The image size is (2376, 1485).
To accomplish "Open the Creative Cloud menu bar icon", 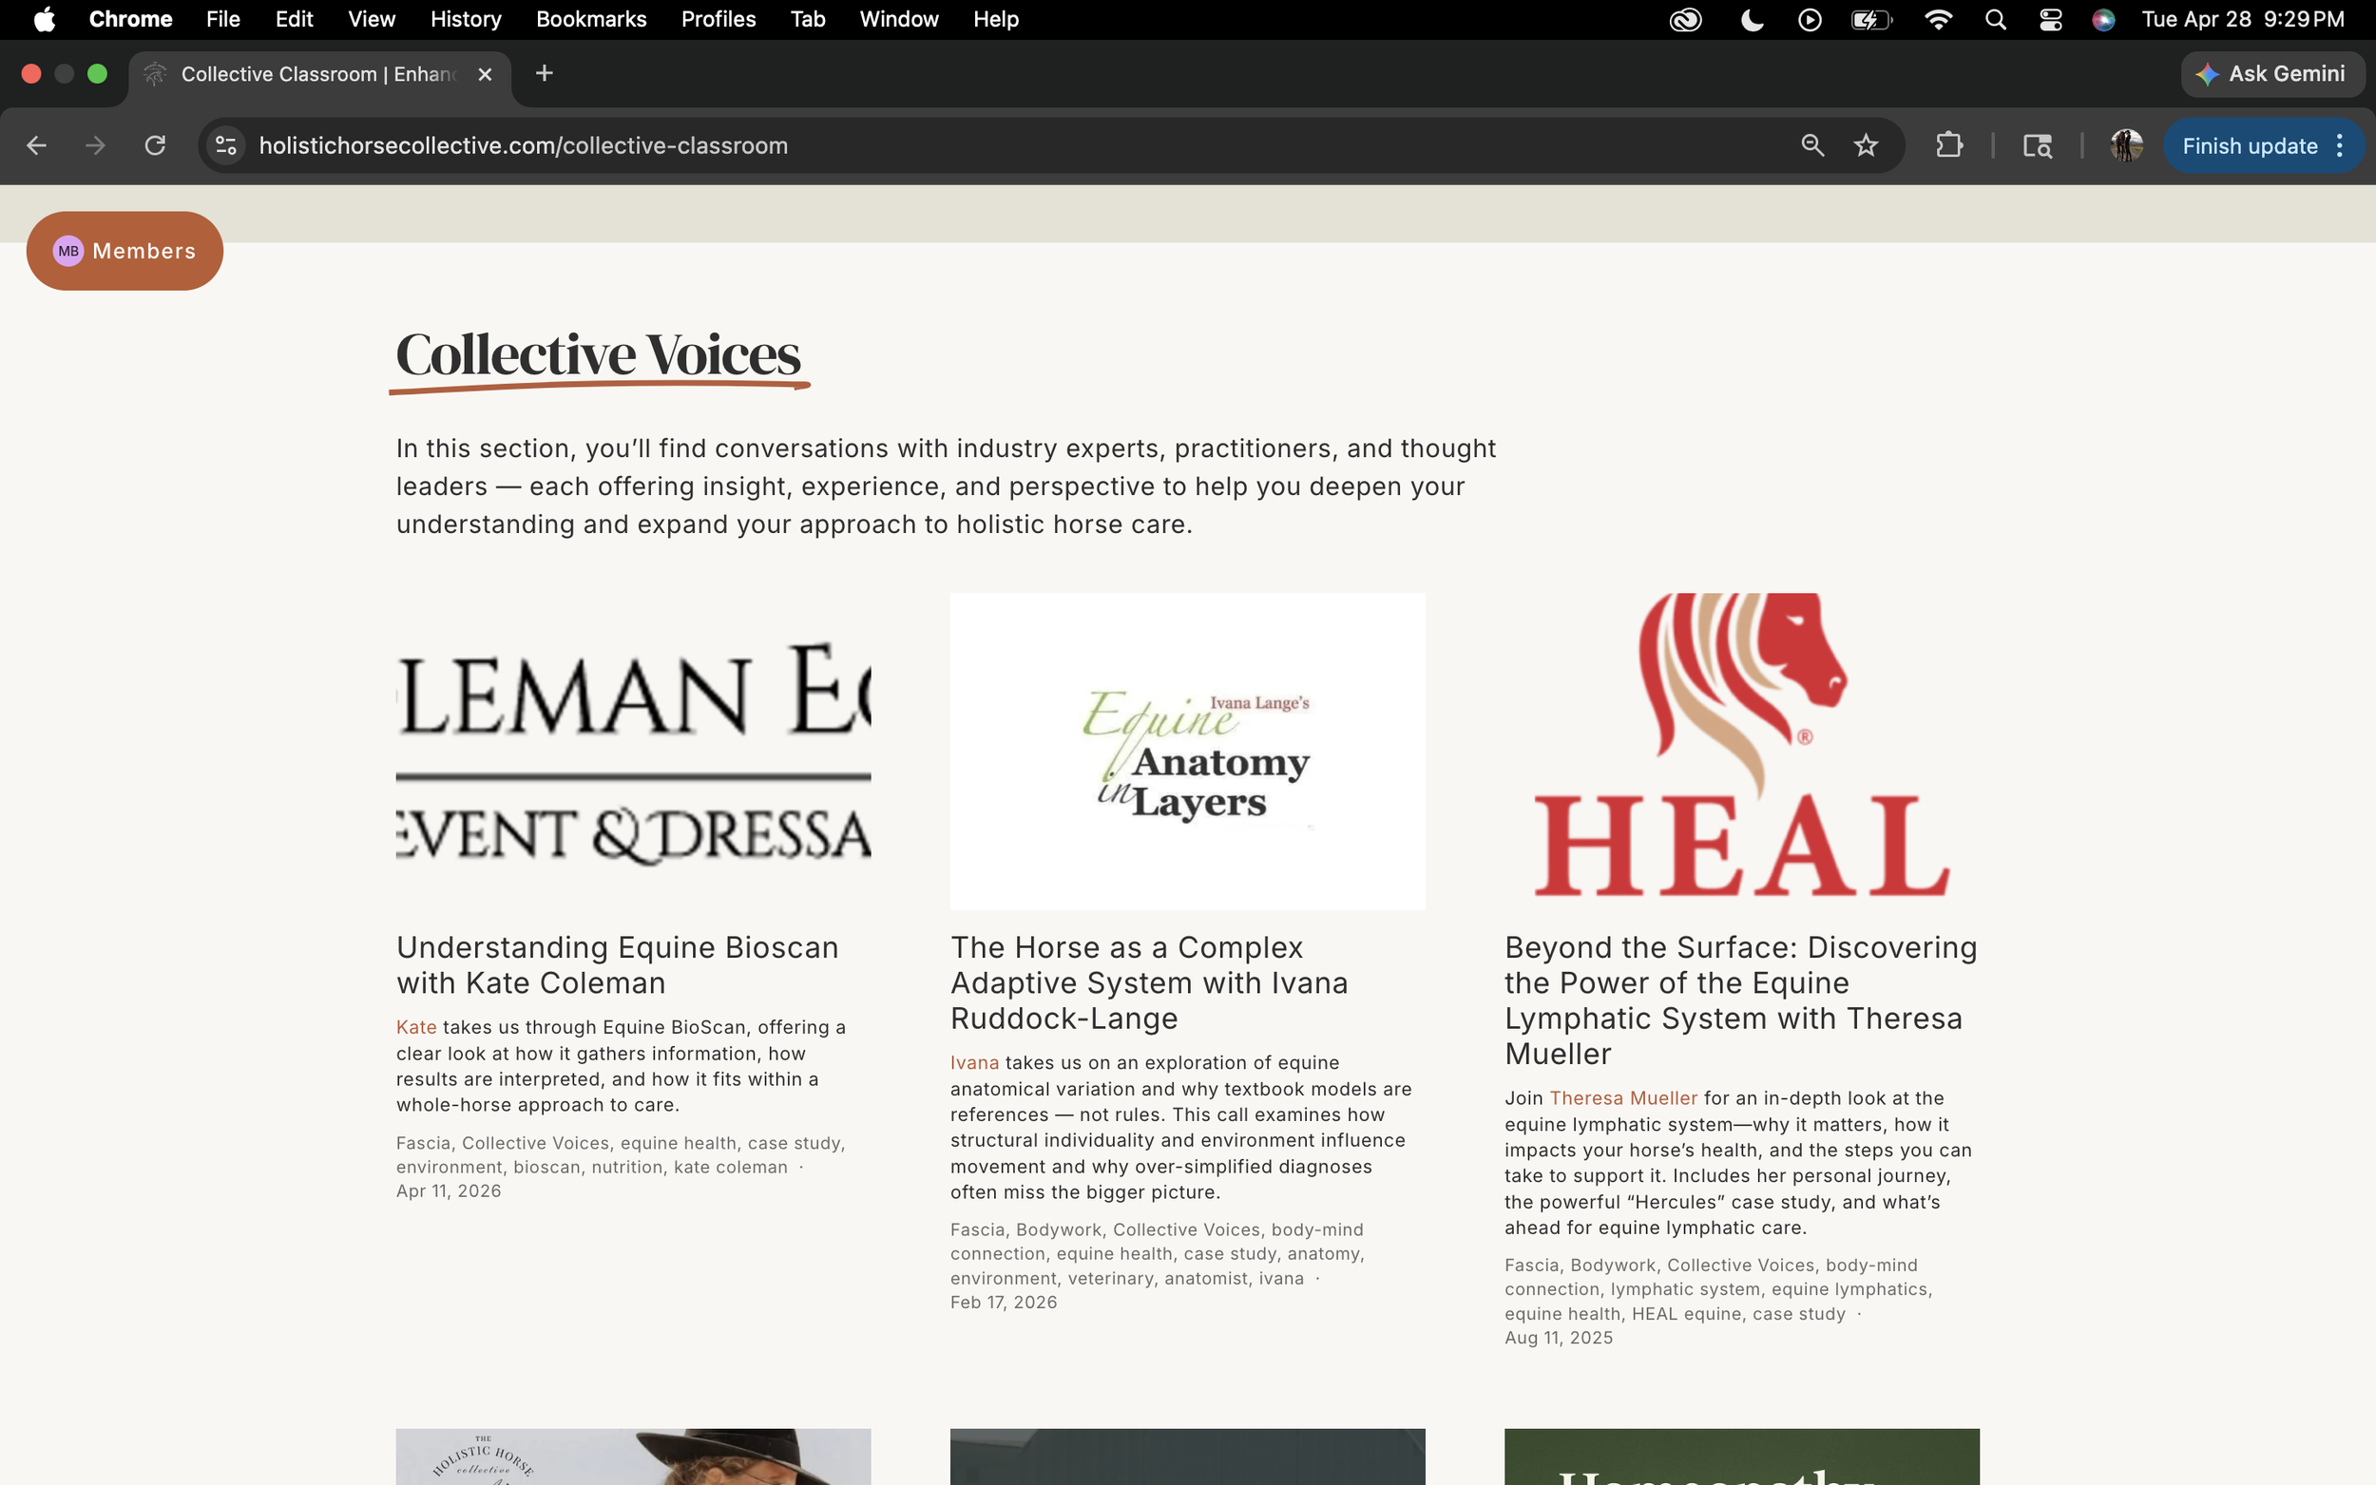I will (1685, 20).
